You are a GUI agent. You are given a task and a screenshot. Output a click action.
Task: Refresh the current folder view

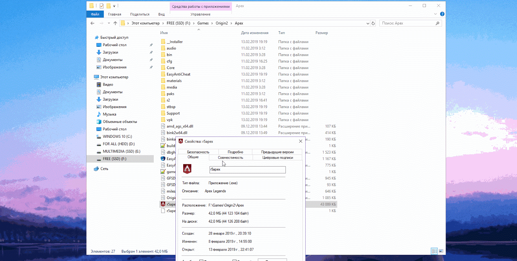tap(373, 23)
